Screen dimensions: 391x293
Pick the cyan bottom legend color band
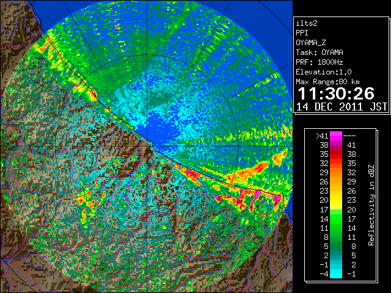click(336, 273)
